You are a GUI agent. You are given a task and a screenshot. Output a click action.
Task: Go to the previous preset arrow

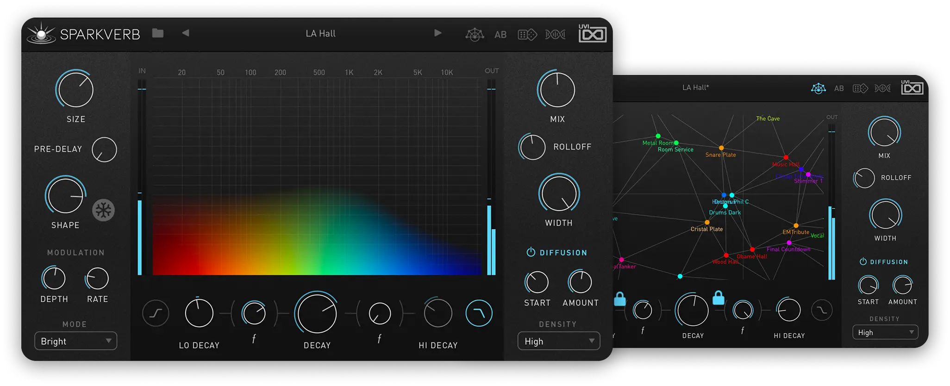coord(186,33)
